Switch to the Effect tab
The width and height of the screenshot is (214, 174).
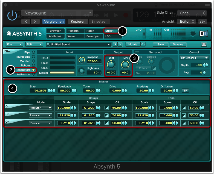(x=109, y=31)
